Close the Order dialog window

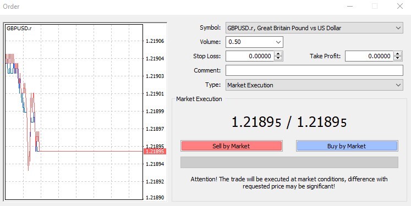click(400, 6)
